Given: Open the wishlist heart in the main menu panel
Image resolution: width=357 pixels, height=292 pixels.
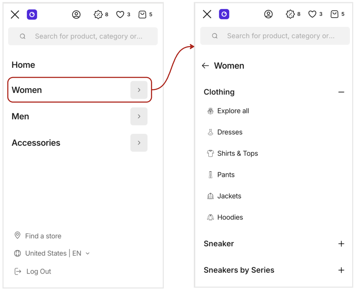Looking at the screenshot, I should point(120,15).
